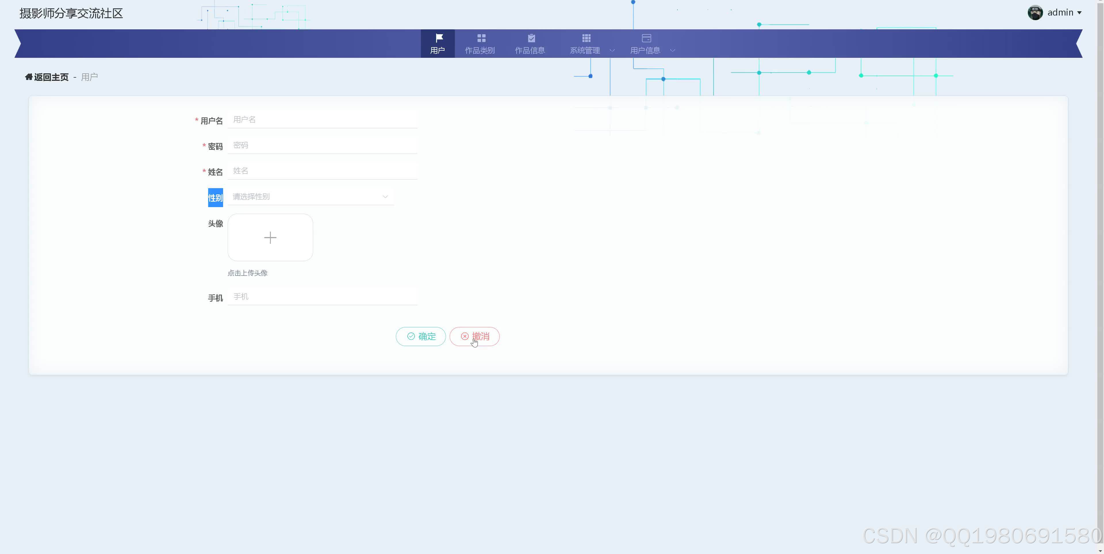Click the grid icon above 作品类别
Viewport: 1104px width, 554px height.
pyautogui.click(x=481, y=38)
